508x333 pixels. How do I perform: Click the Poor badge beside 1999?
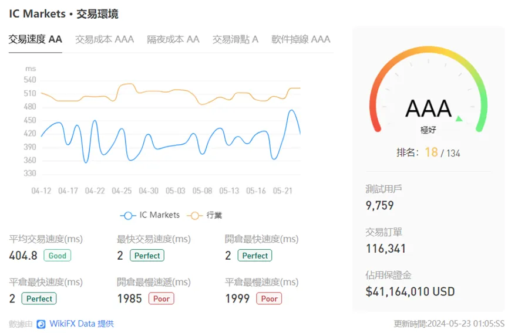(x=269, y=299)
